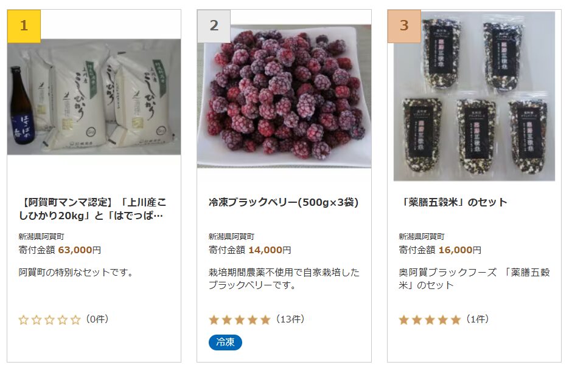Click 新潟県阿賀町 under the rice set
Screen dimensions: 572x368
click(41, 237)
